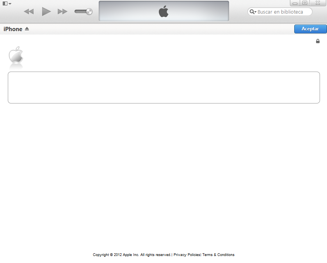327x263 pixels.
Task: Eject the iPhone using eject icon
Action: pos(27,29)
